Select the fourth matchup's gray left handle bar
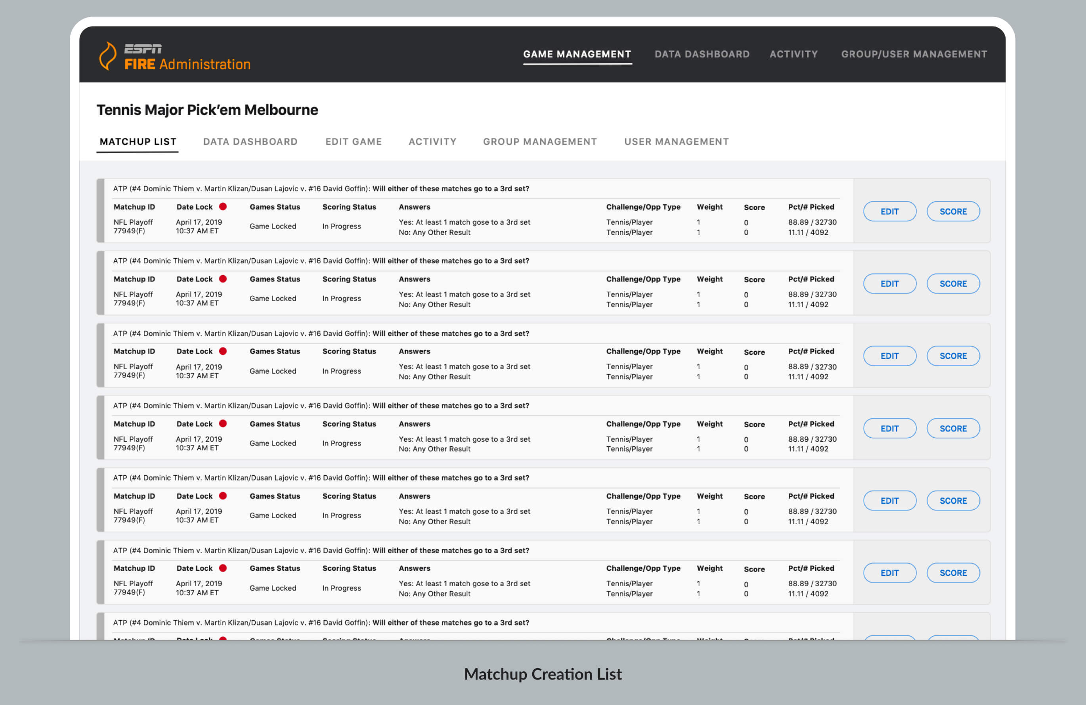Viewport: 1086px width, 705px height. (x=100, y=428)
